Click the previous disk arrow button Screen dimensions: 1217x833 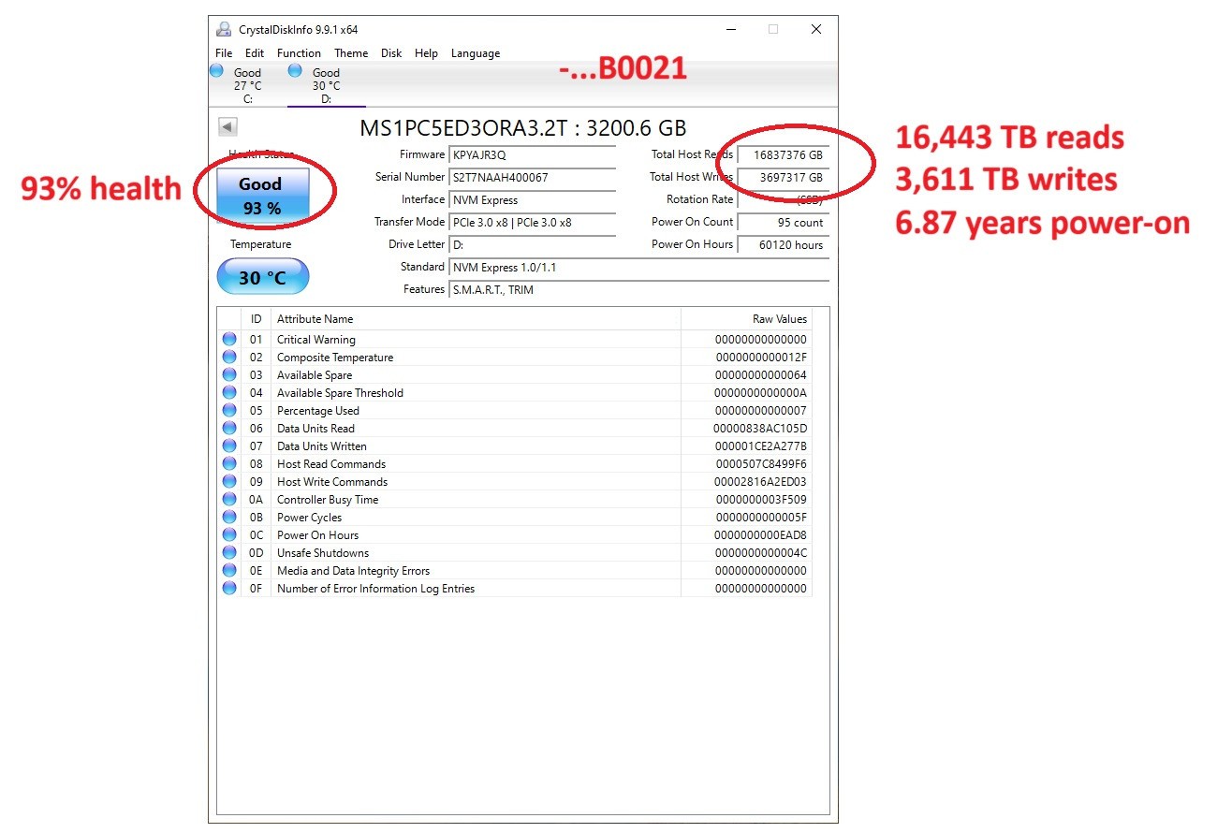point(227,127)
